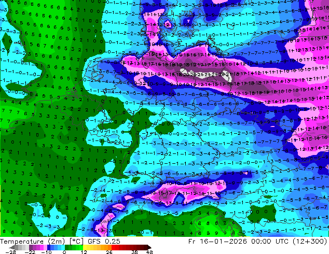Click the "Fr" weekday label in the date

pyautogui.click(x=192, y=242)
